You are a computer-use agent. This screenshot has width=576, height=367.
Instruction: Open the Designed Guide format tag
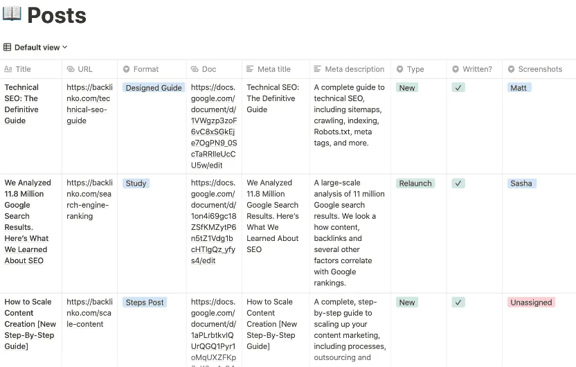pyautogui.click(x=154, y=88)
